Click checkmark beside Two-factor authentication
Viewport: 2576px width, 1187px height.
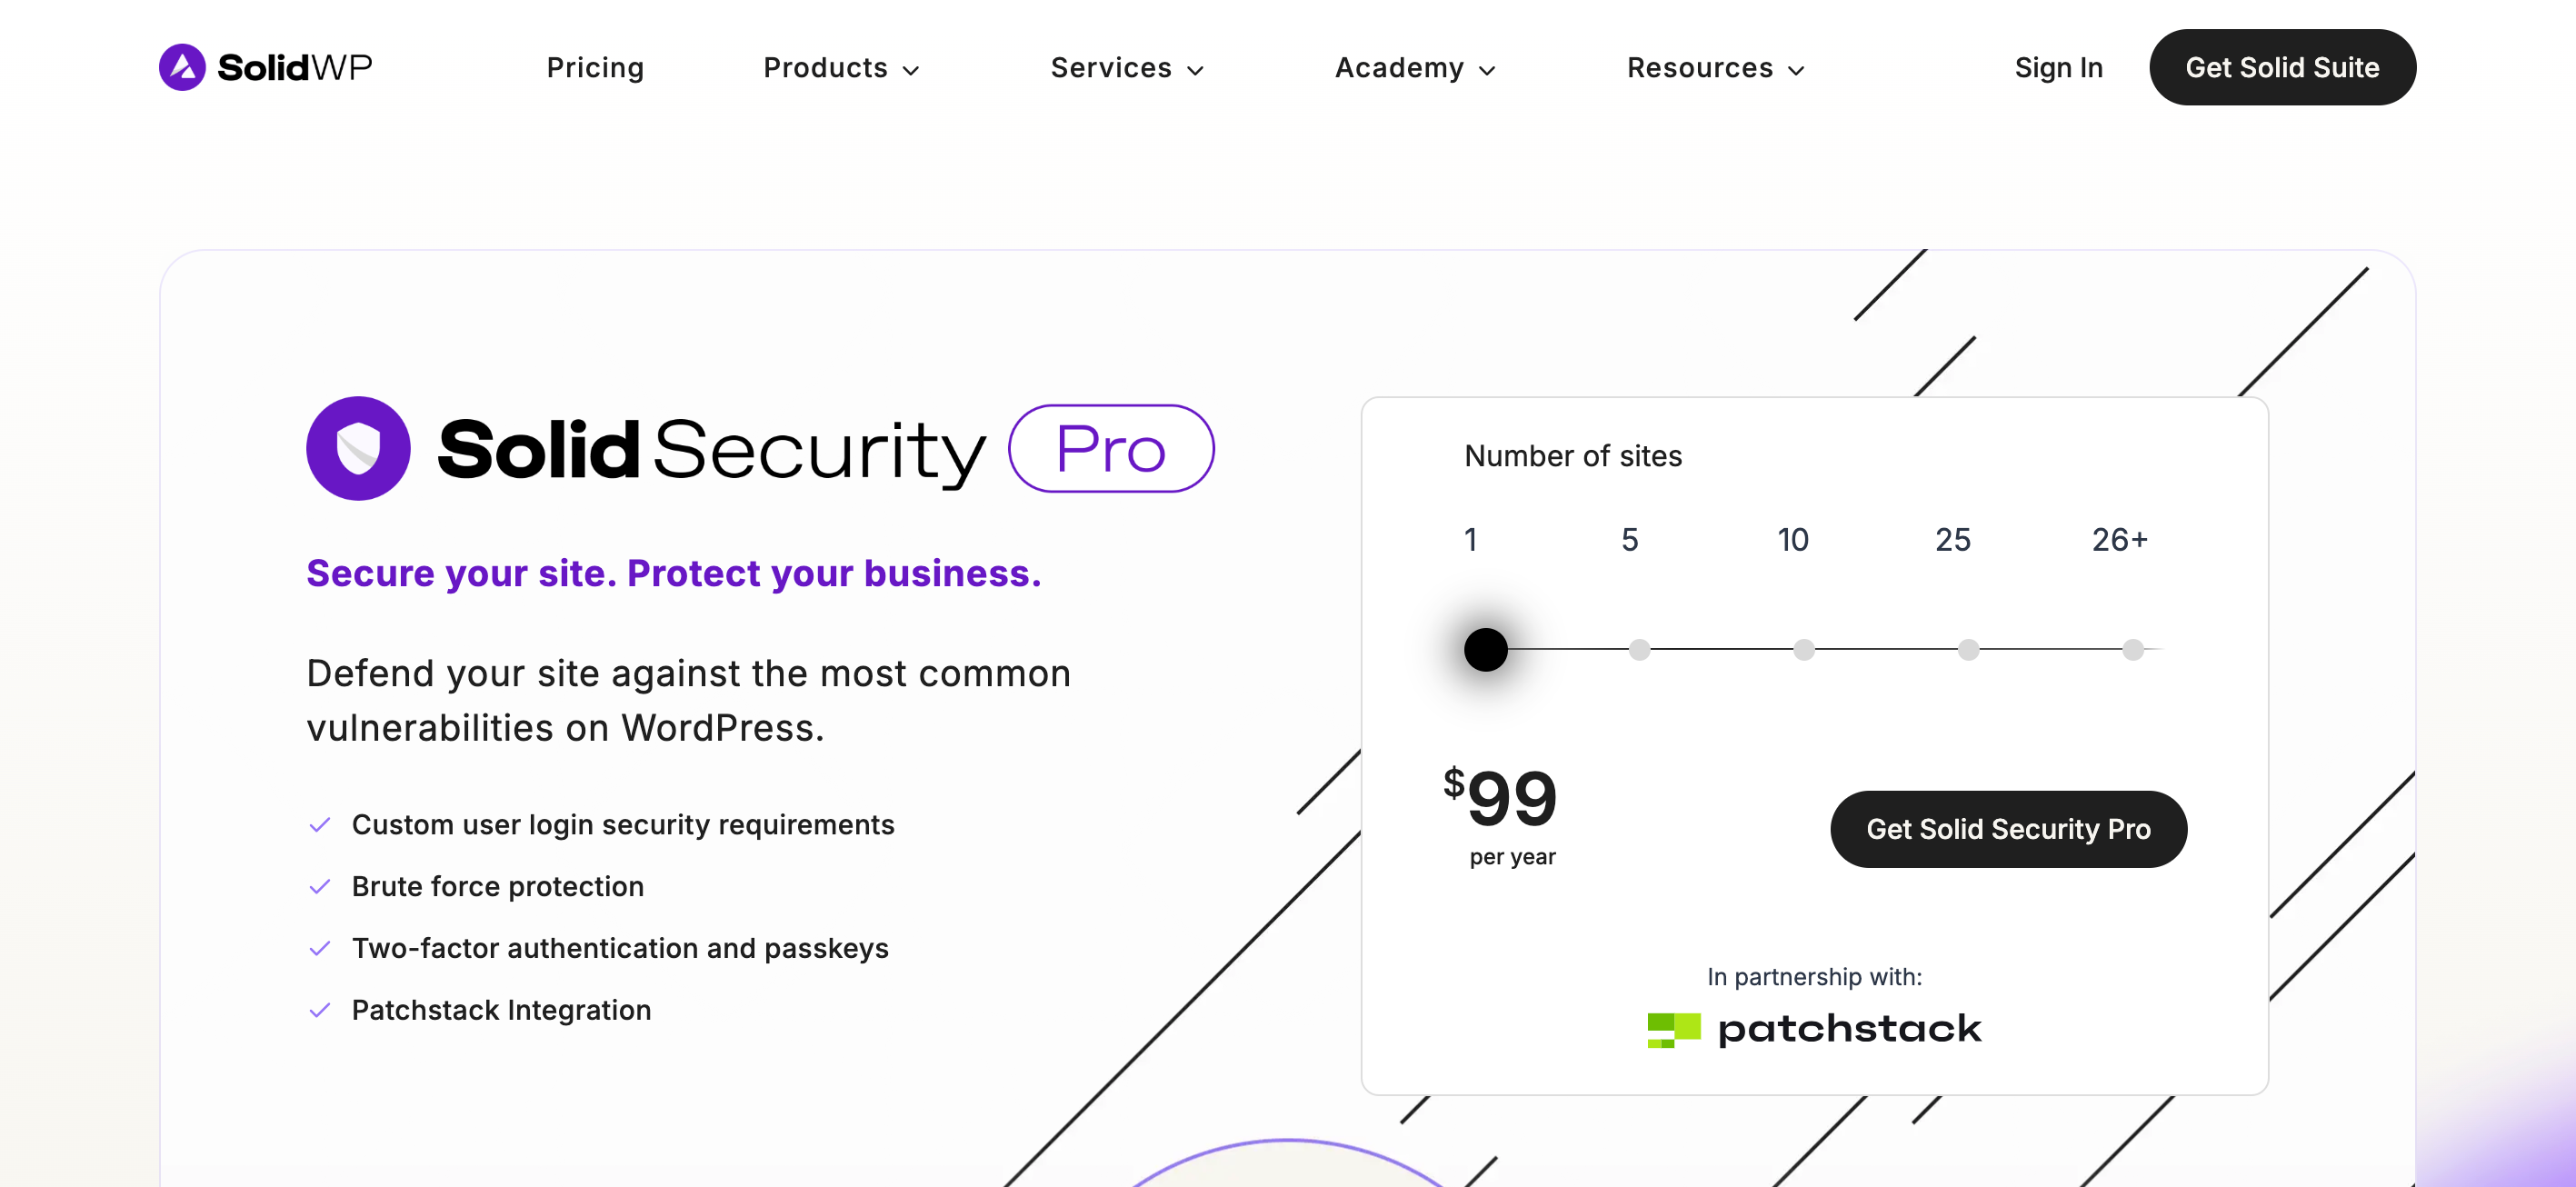(x=320, y=949)
